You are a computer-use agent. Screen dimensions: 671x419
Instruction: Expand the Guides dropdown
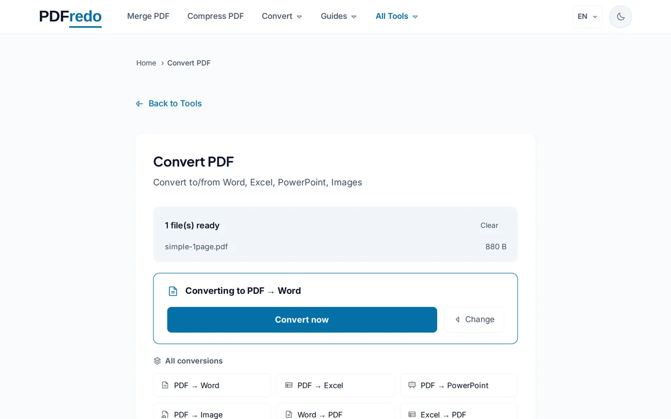click(x=338, y=16)
